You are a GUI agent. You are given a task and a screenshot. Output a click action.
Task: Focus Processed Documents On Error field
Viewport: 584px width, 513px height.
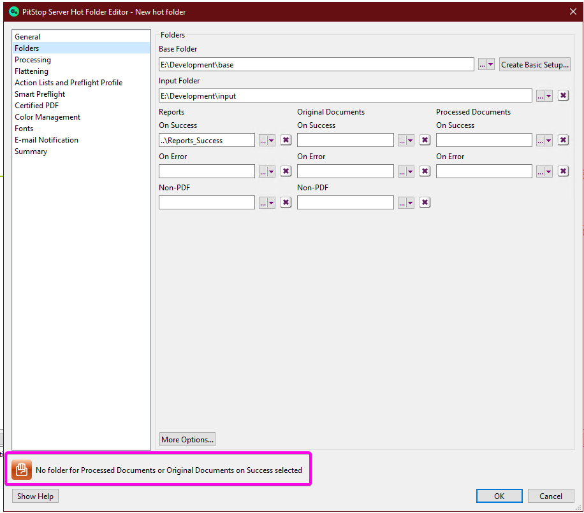click(484, 172)
